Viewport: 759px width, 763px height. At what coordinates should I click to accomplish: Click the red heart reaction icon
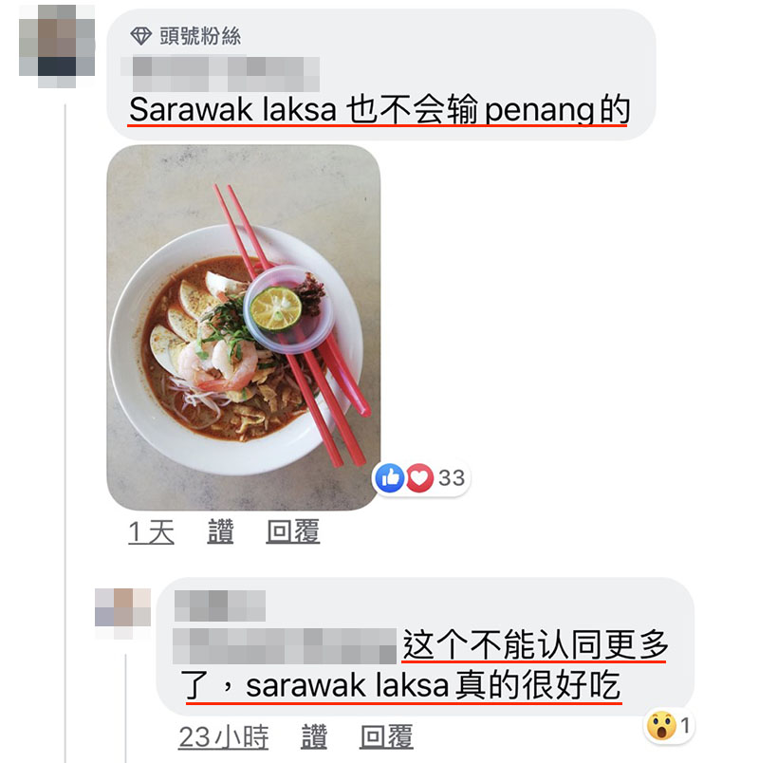pos(419,478)
